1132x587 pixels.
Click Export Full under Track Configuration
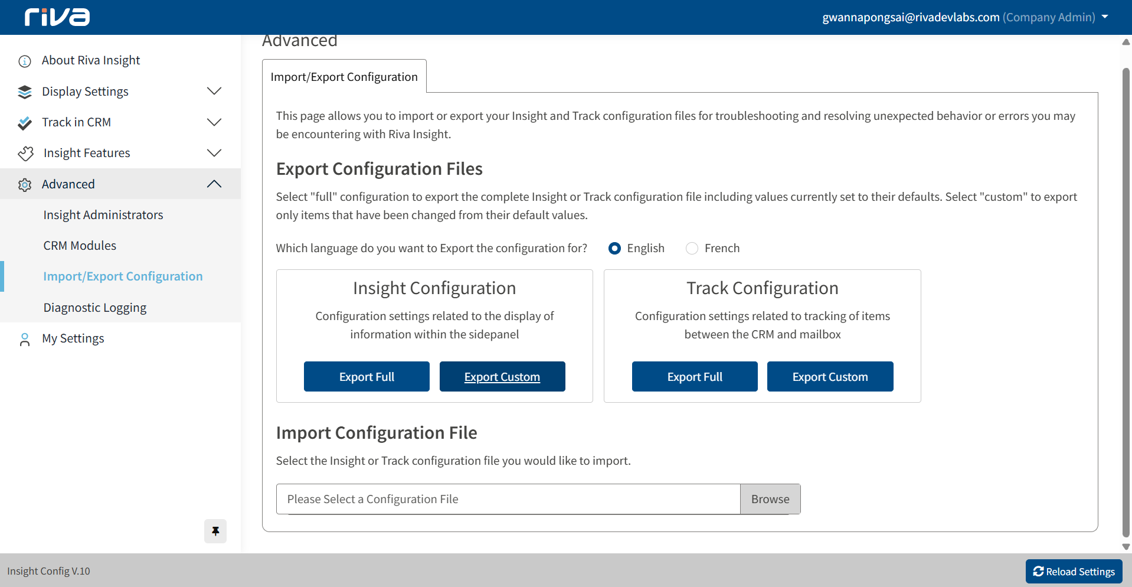pos(695,377)
